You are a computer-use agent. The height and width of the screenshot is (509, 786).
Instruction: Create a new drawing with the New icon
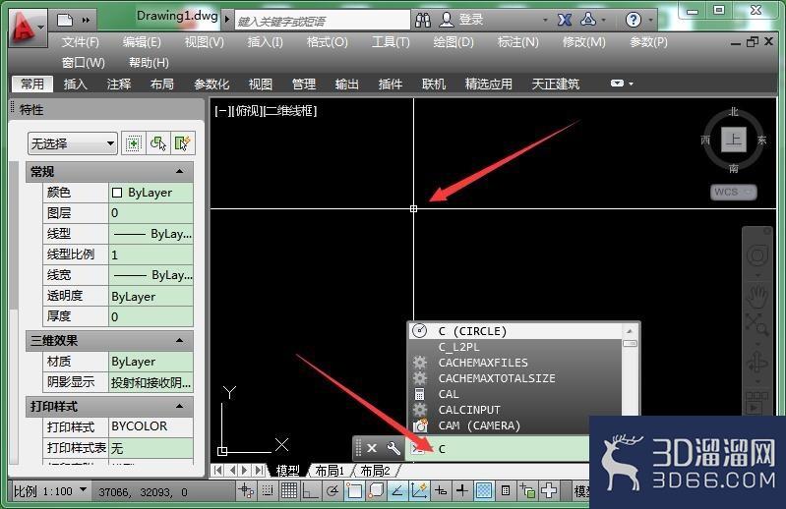click(x=65, y=20)
